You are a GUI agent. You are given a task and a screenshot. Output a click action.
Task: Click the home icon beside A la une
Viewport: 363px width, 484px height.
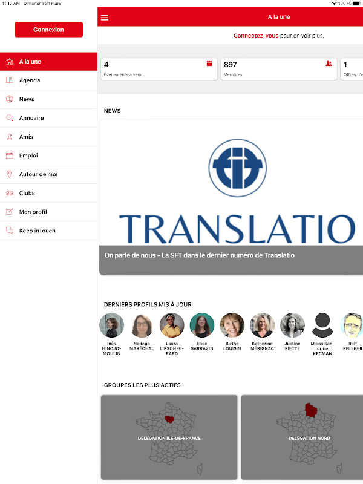pos(10,62)
